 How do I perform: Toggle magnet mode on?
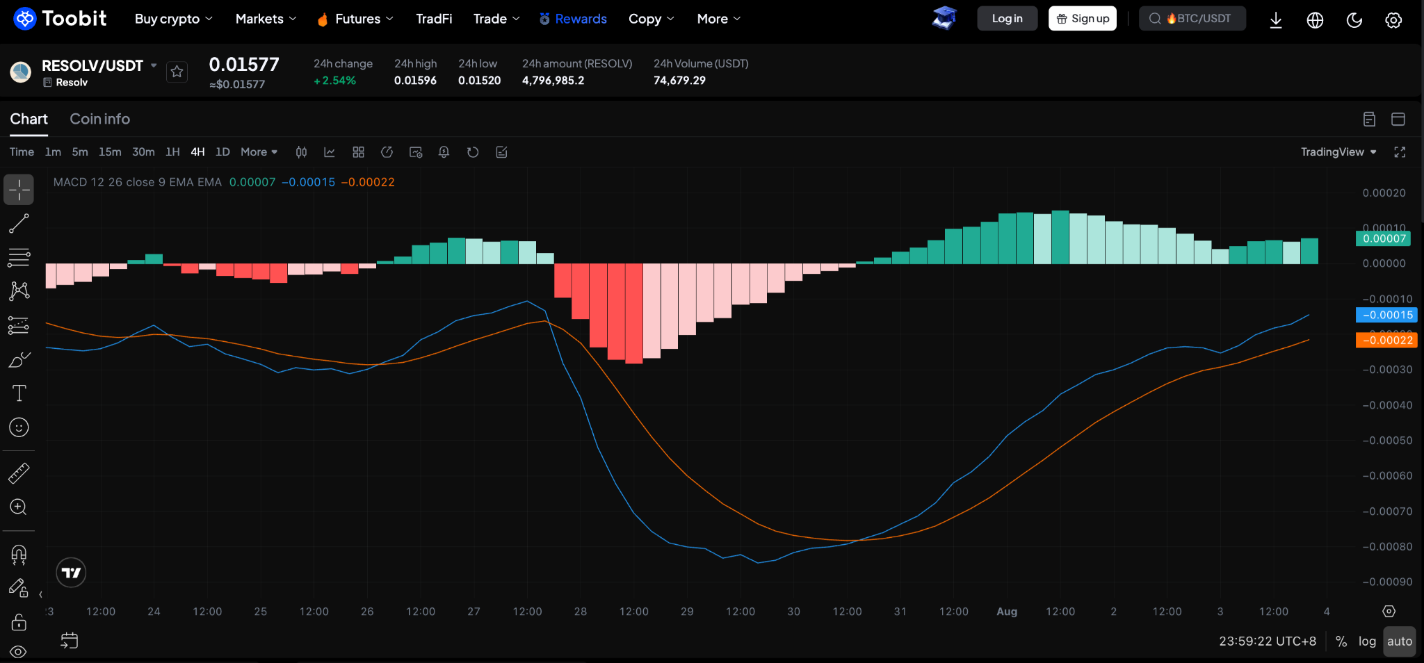(19, 554)
